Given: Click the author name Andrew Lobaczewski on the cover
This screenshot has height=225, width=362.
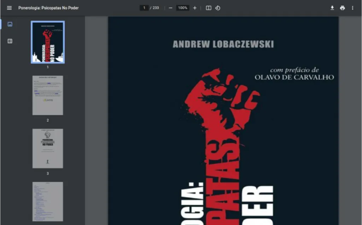Looking at the screenshot, I should click(x=223, y=44).
